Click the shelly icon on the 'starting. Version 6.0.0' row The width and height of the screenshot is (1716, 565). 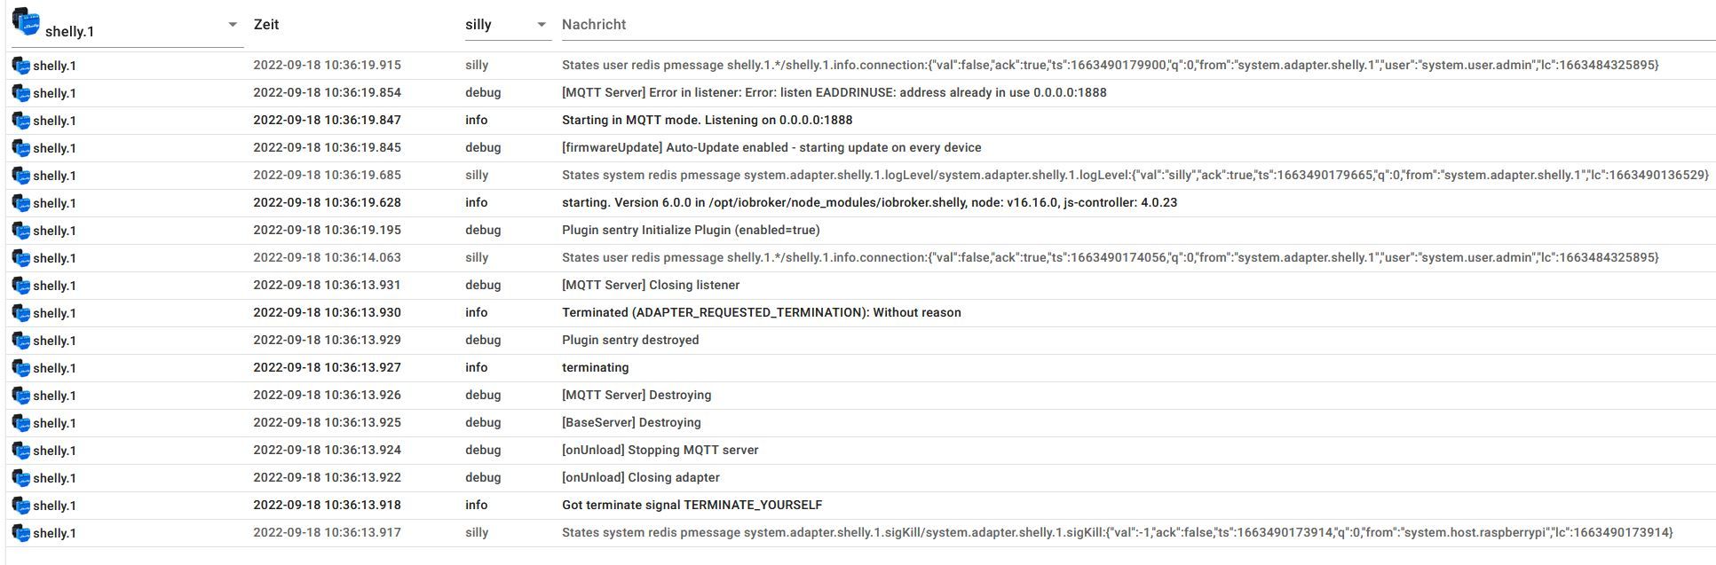20,203
